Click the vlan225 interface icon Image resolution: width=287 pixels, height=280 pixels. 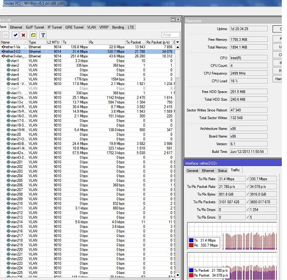pyautogui.click(x=8, y=273)
